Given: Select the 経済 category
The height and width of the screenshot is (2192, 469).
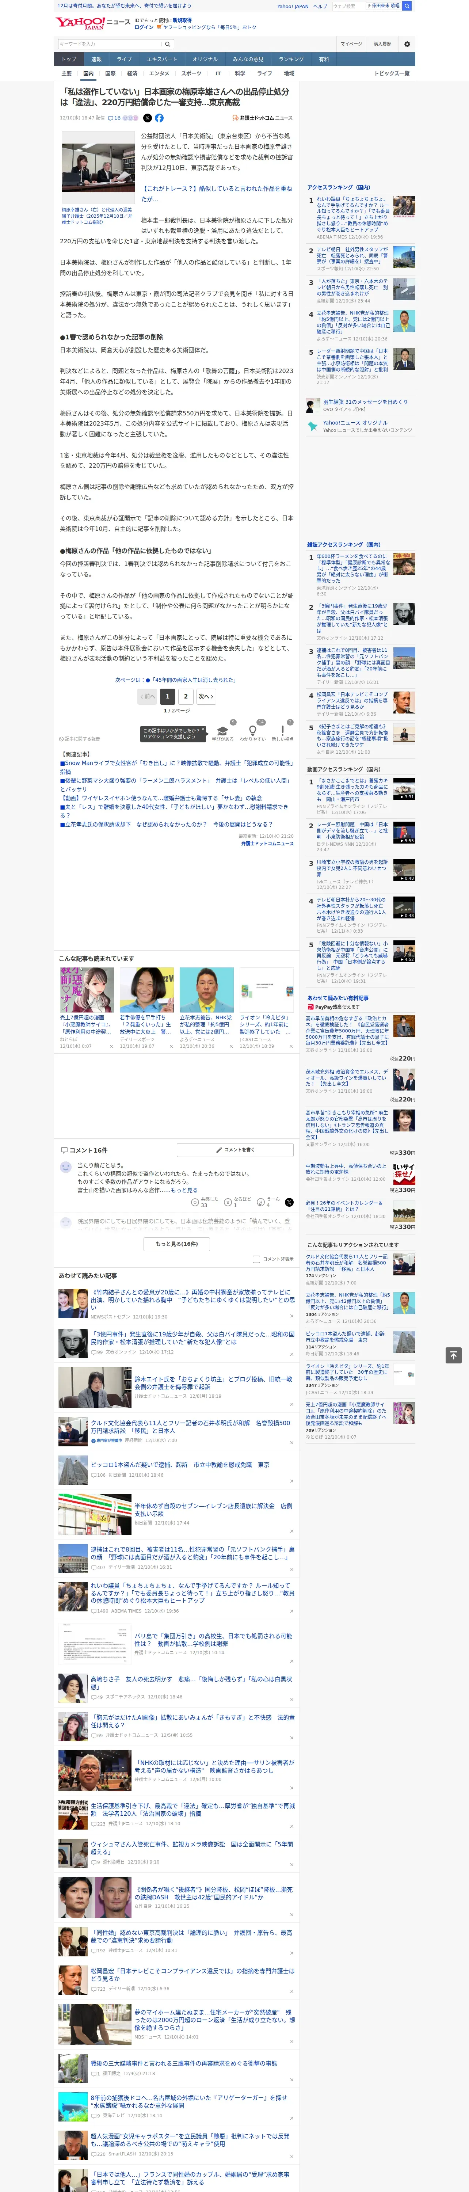Looking at the screenshot, I should tap(132, 73).
